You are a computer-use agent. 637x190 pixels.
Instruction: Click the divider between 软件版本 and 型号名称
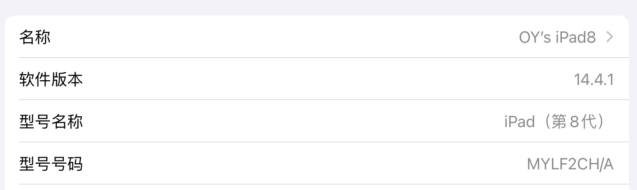pos(323,100)
